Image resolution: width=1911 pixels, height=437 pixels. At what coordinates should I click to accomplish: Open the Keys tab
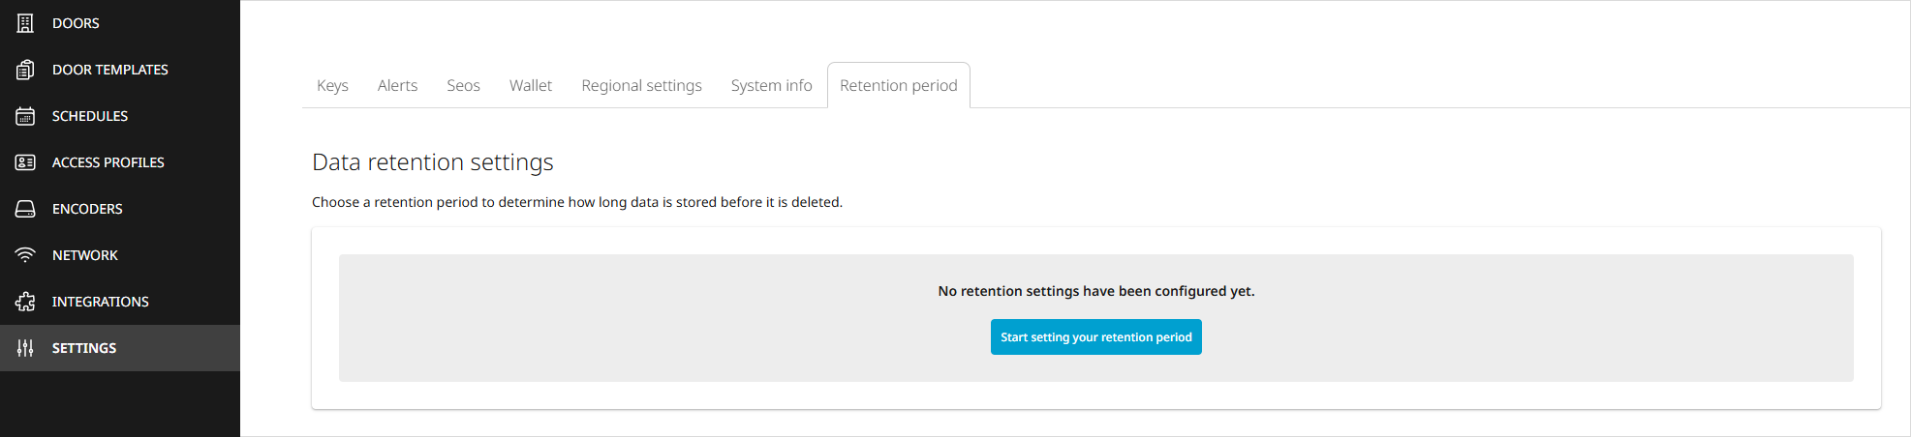click(x=332, y=86)
